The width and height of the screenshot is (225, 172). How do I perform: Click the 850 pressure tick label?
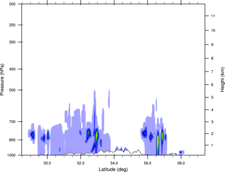click(x=12, y=140)
